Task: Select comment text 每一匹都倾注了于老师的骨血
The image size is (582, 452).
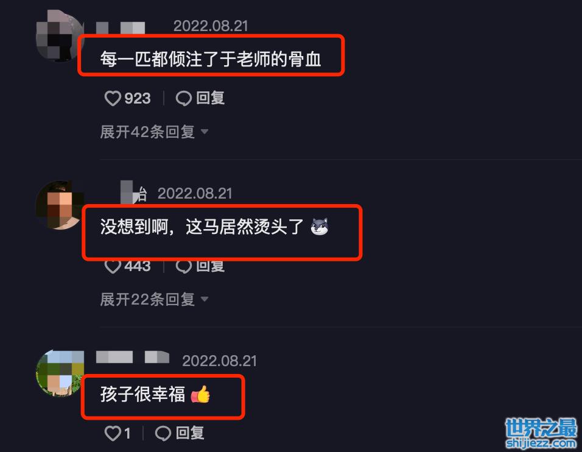Action: [x=211, y=59]
